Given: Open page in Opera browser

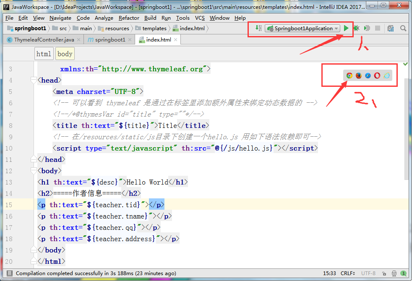Looking at the screenshot, I should click(377, 75).
